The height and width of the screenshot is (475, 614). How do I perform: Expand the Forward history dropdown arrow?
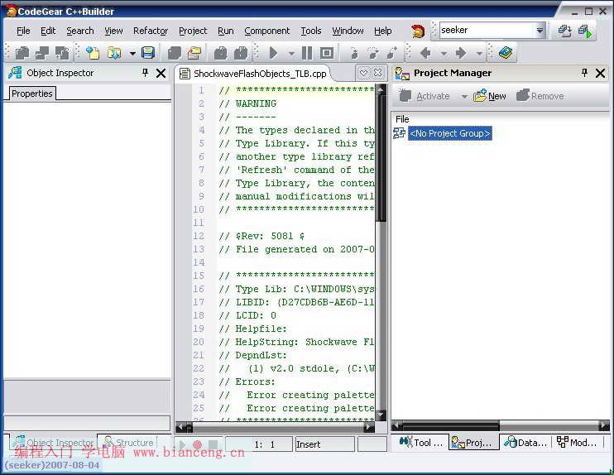(479, 53)
